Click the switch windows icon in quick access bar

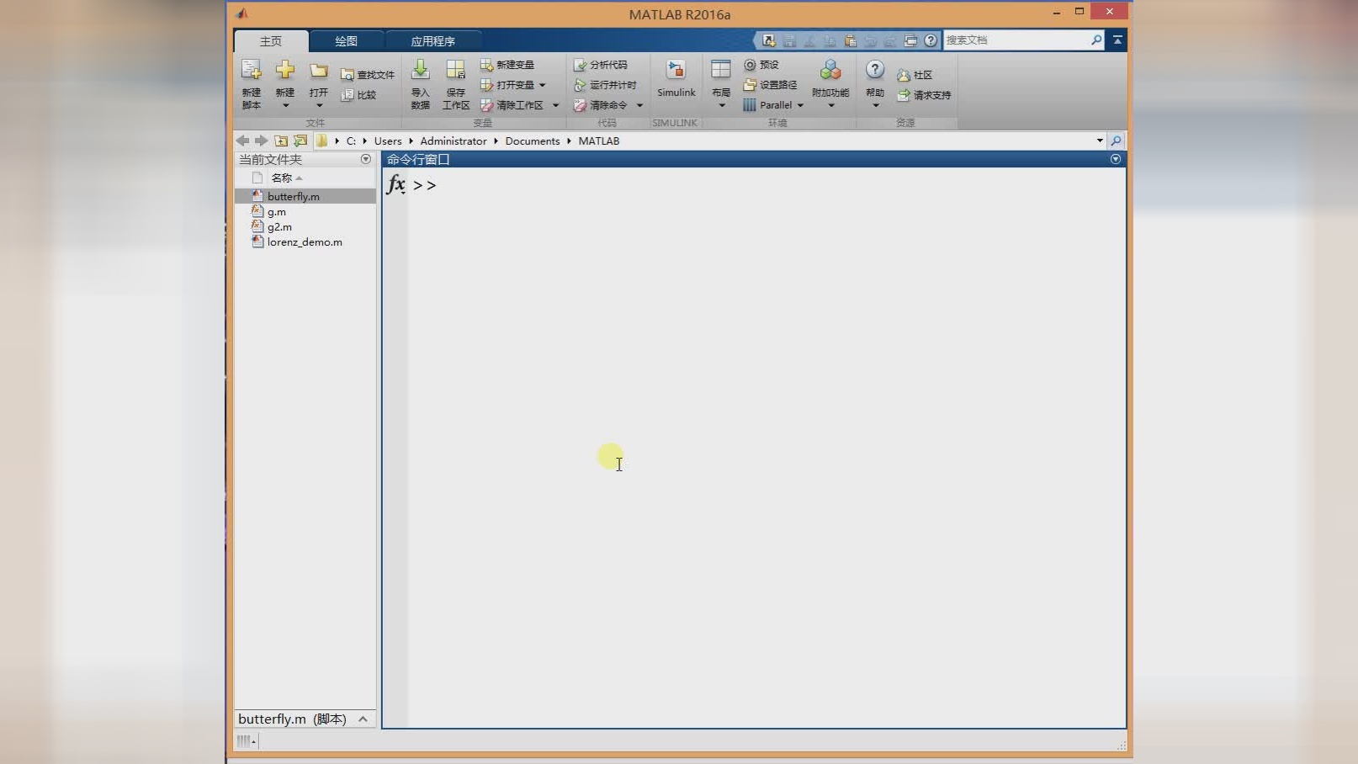(x=910, y=40)
